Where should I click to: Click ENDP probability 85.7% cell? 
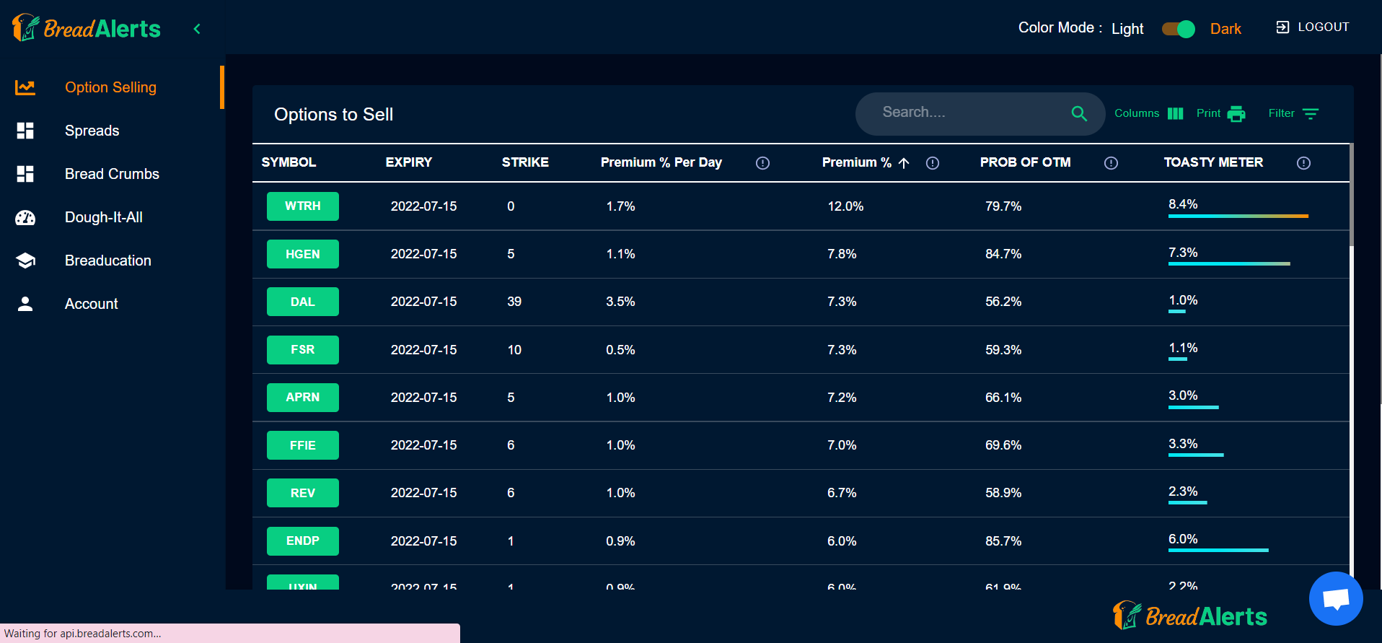pos(1003,541)
